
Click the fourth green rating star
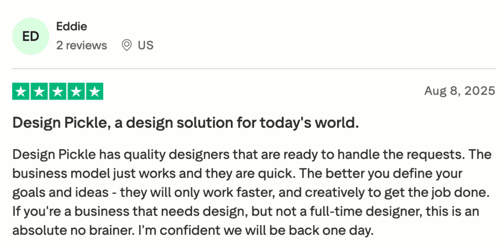coord(76,91)
